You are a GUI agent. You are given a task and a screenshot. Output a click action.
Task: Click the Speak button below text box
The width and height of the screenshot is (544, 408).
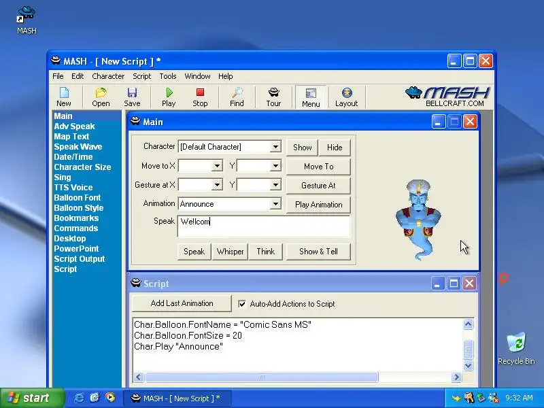194,252
